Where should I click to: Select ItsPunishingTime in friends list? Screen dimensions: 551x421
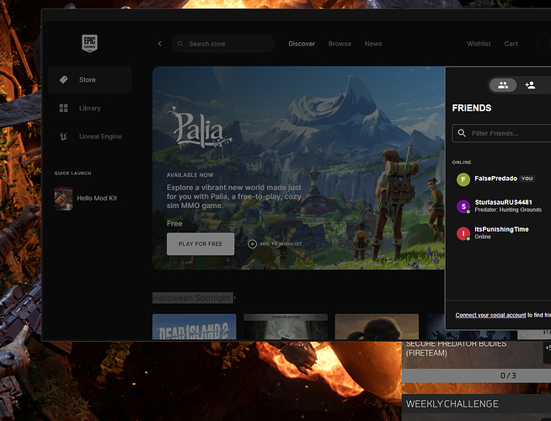pos(501,233)
